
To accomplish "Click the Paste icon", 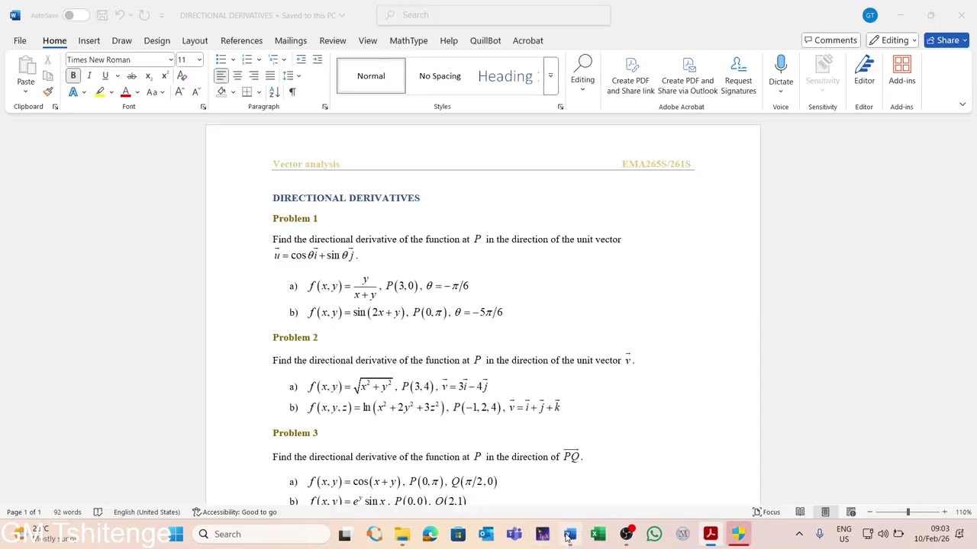I will click(x=26, y=67).
